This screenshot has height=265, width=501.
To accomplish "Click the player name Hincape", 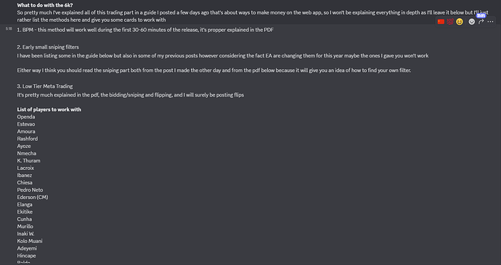I will [27, 256].
